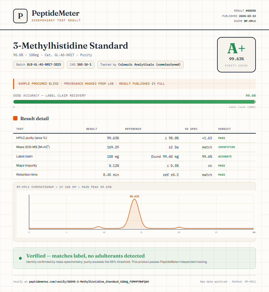Screen dimensions: 269x292
Task: Click the 8.45 min retention result
Action: pos(111,175)
